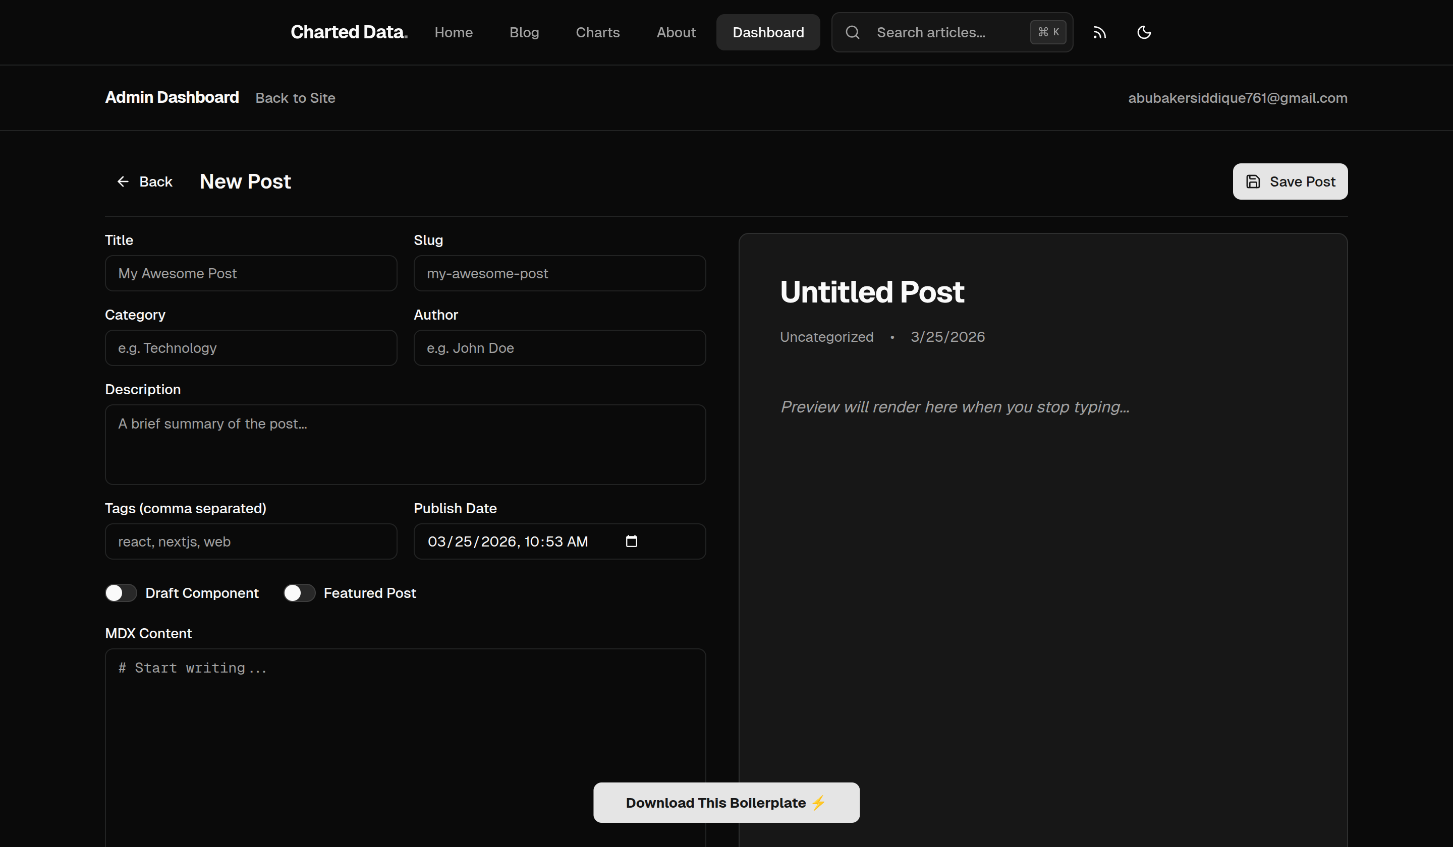The height and width of the screenshot is (847, 1453).
Task: Click Download This Boilerplate button
Action: [726, 802]
